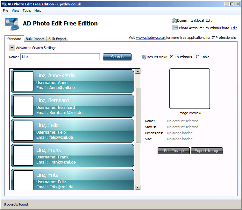
Task: Click the Name search input field
Action: 60,57
